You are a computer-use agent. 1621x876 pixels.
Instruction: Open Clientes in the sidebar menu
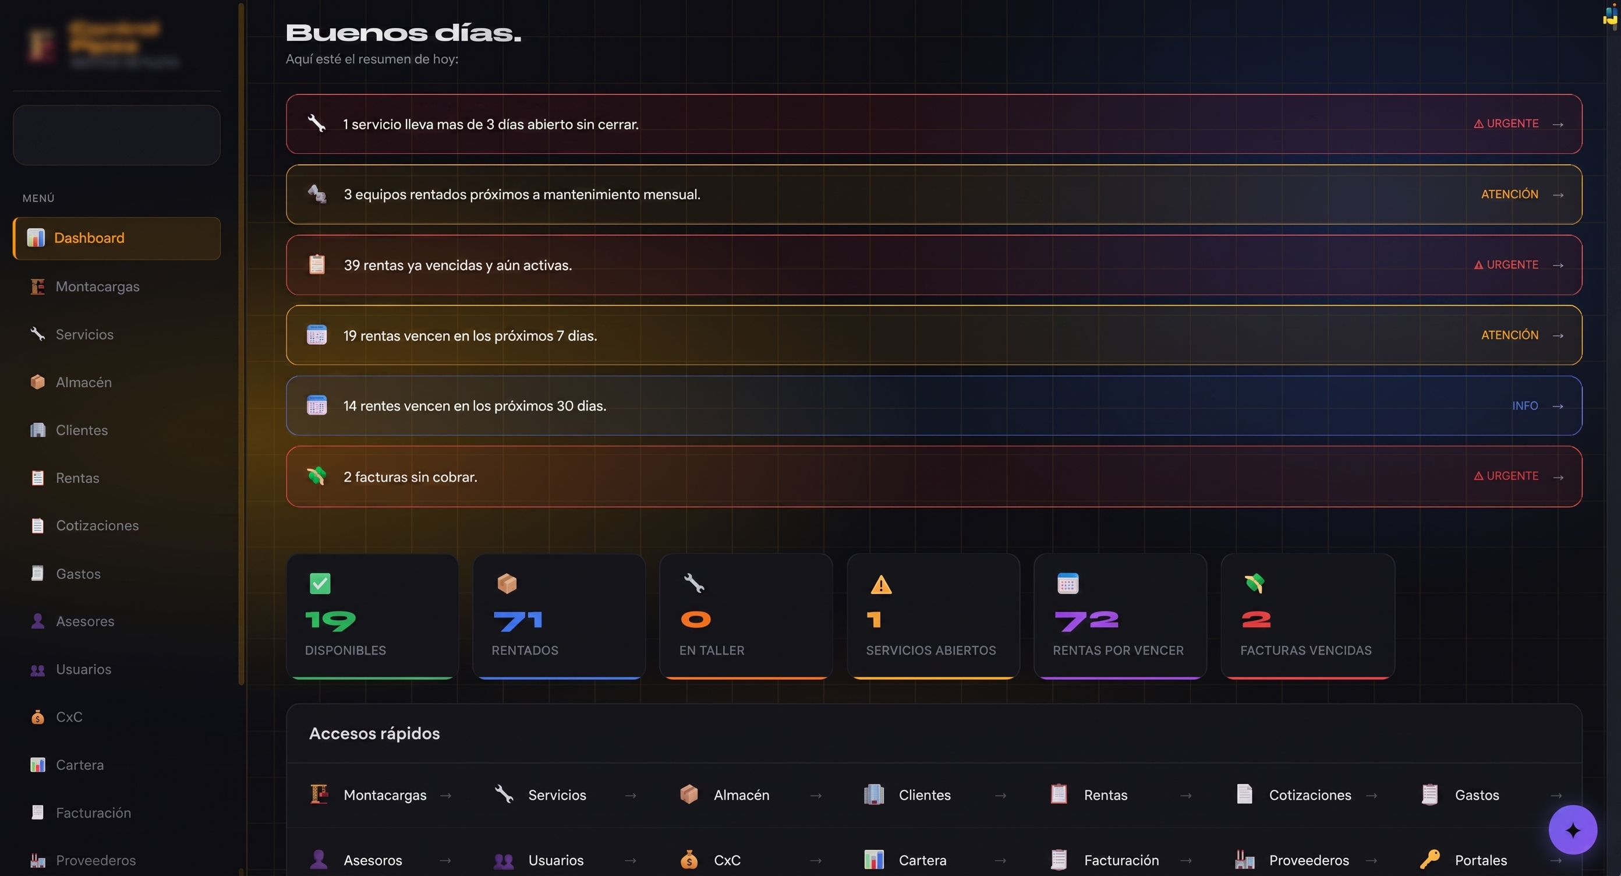coord(116,430)
